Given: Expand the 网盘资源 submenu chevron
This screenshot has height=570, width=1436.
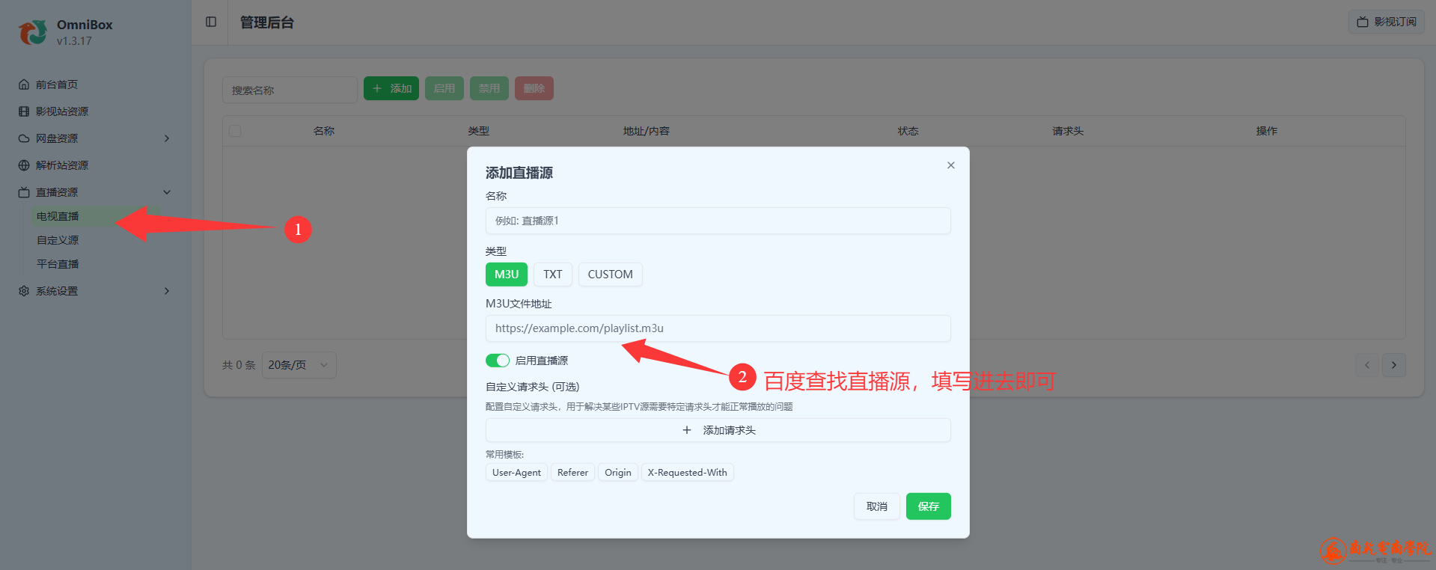Looking at the screenshot, I should (167, 138).
